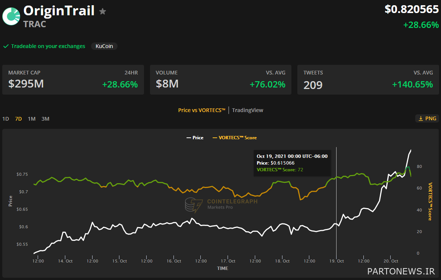Click the $0.55 price axis label
The image size is (441, 280).
pos(22,244)
